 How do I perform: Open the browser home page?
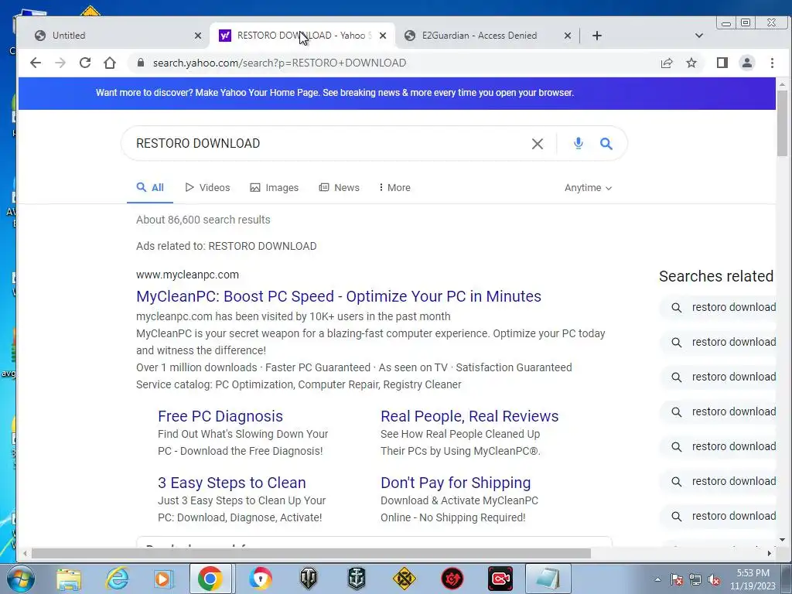click(x=110, y=63)
